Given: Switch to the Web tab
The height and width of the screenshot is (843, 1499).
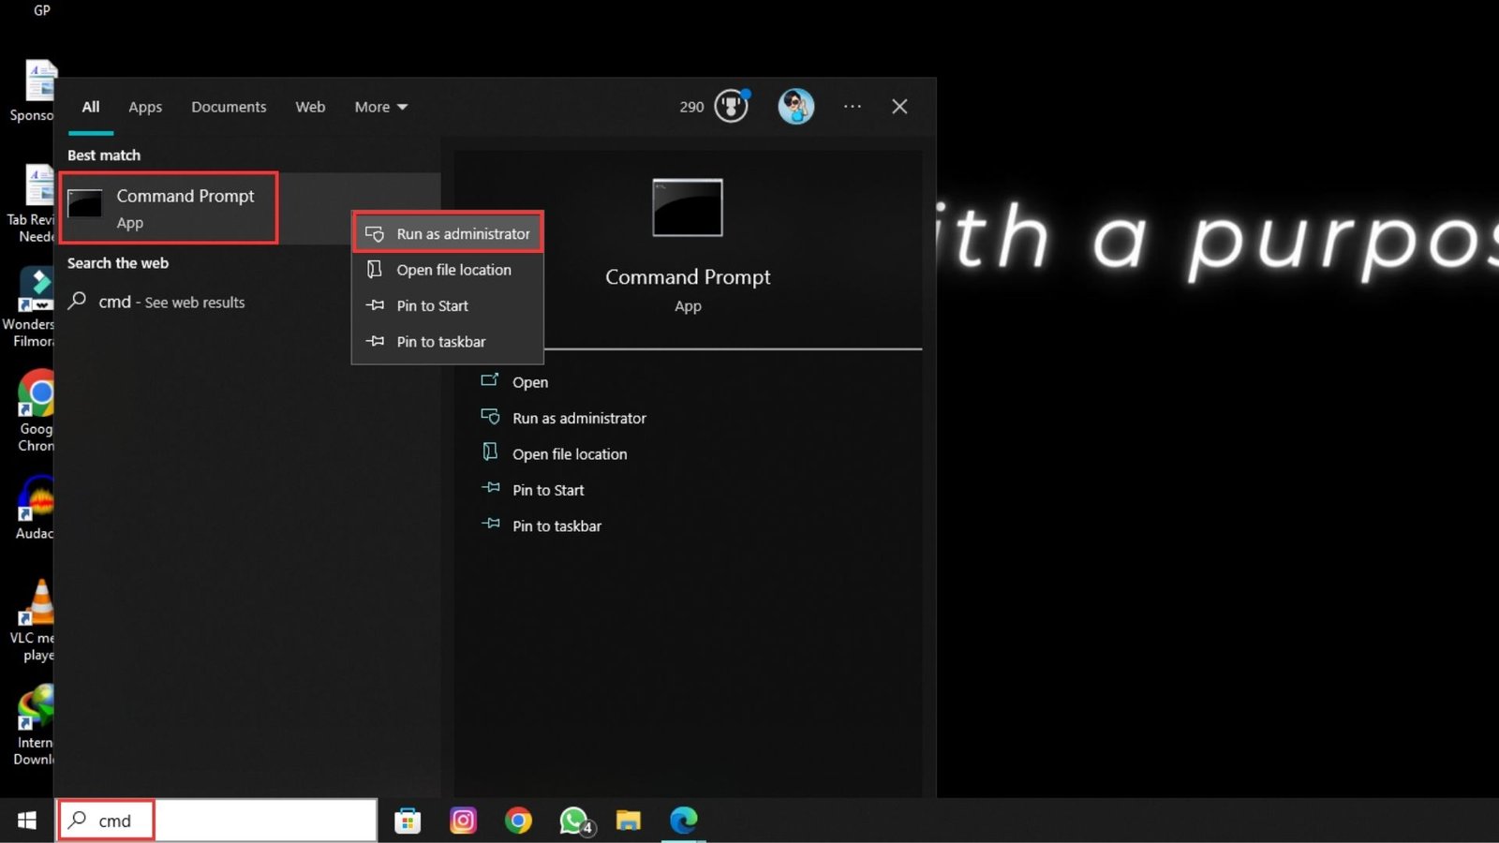Looking at the screenshot, I should (x=310, y=107).
